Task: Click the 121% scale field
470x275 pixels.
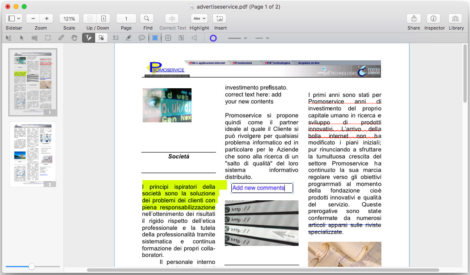Action: click(x=69, y=18)
